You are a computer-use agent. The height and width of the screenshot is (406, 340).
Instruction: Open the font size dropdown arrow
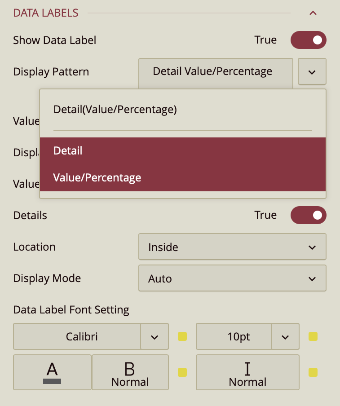[285, 336]
